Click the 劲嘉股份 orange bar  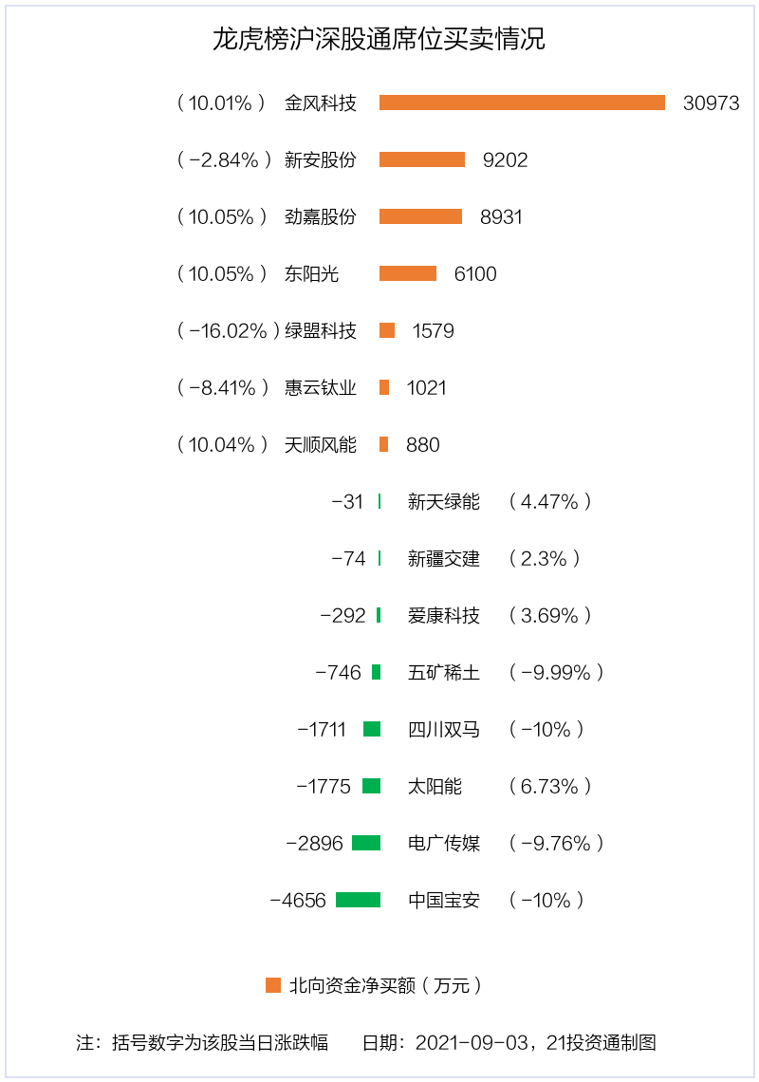pyautogui.click(x=420, y=216)
